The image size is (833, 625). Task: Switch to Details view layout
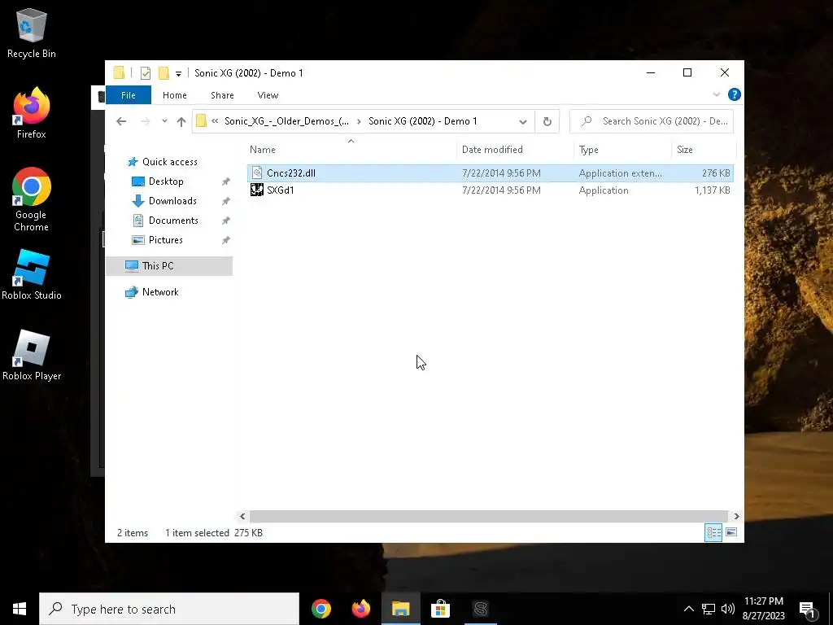[713, 532]
